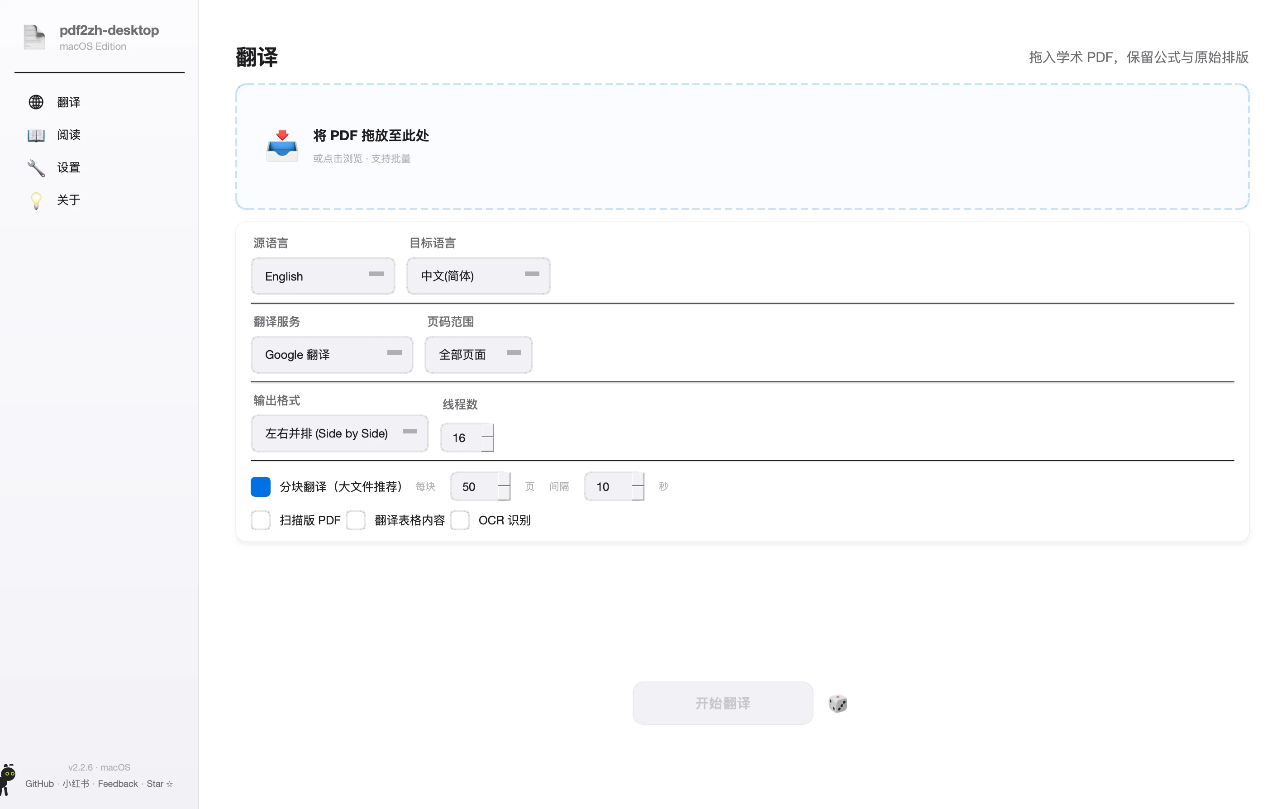The image size is (1286, 809).
Task: Open the 翻译 sidebar page
Action: tap(100, 102)
